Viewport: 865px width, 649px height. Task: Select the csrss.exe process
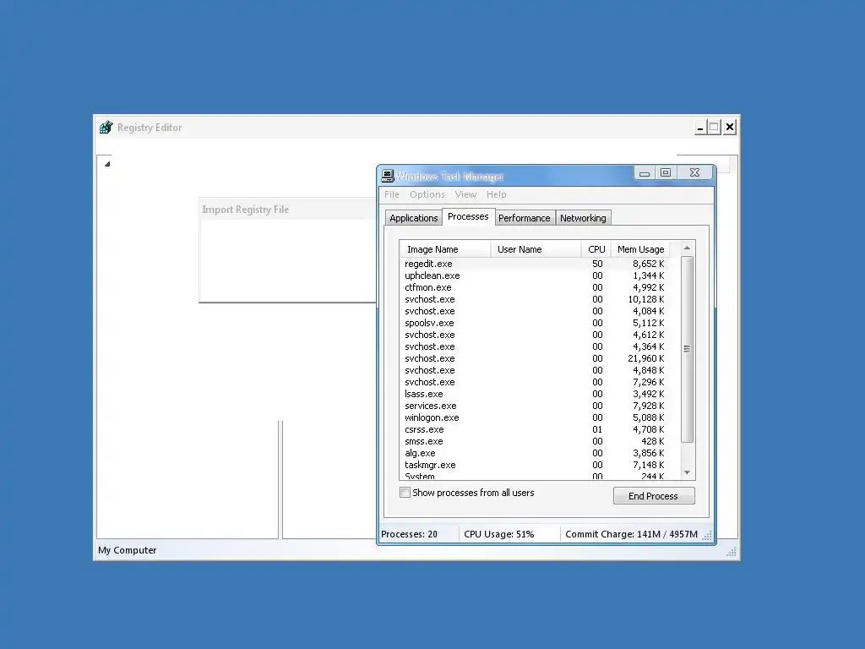click(535, 429)
